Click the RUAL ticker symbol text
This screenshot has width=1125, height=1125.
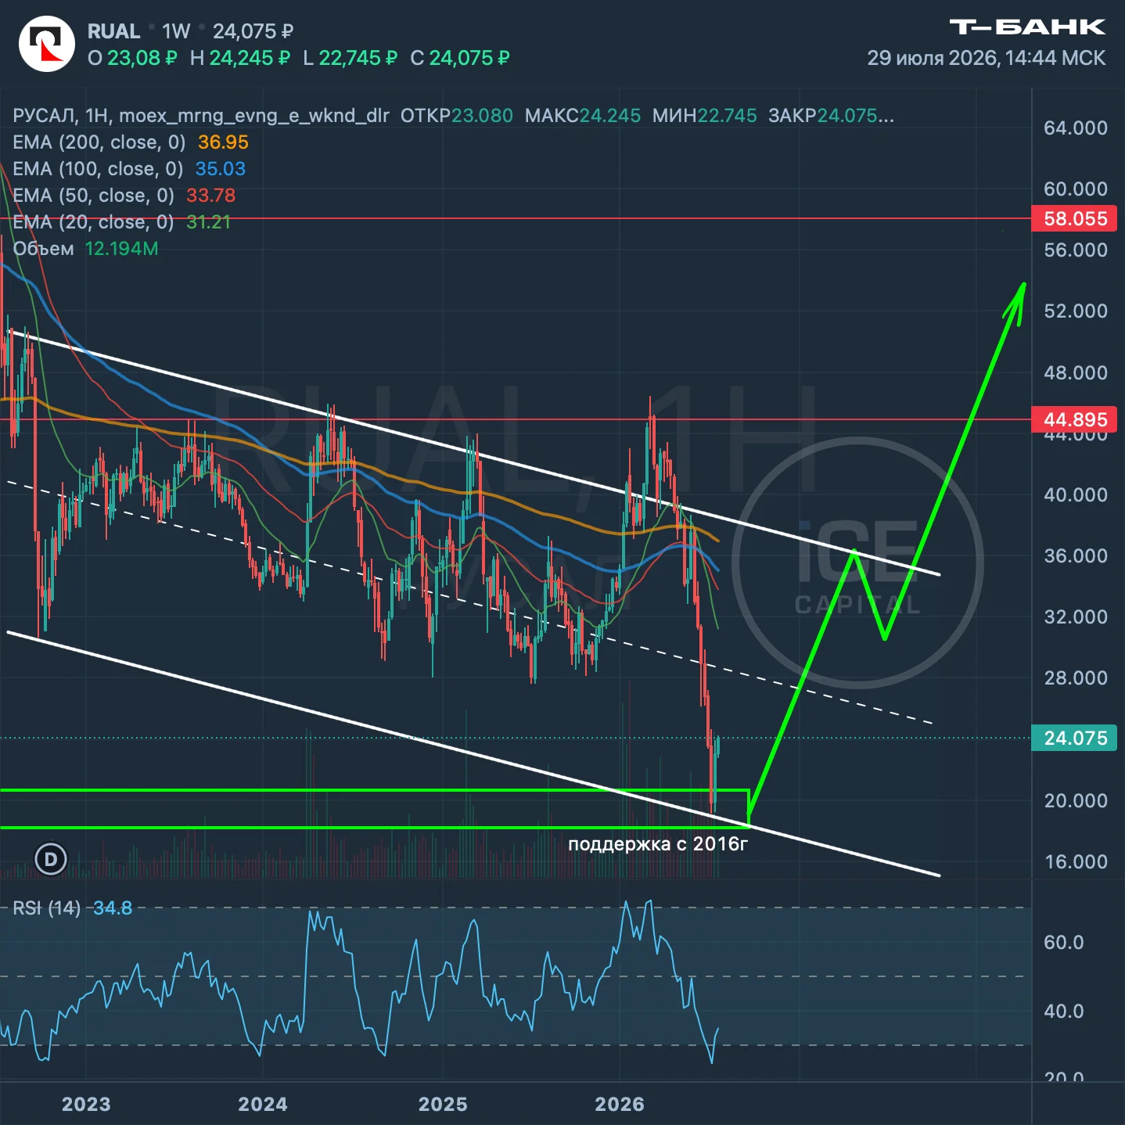click(113, 31)
